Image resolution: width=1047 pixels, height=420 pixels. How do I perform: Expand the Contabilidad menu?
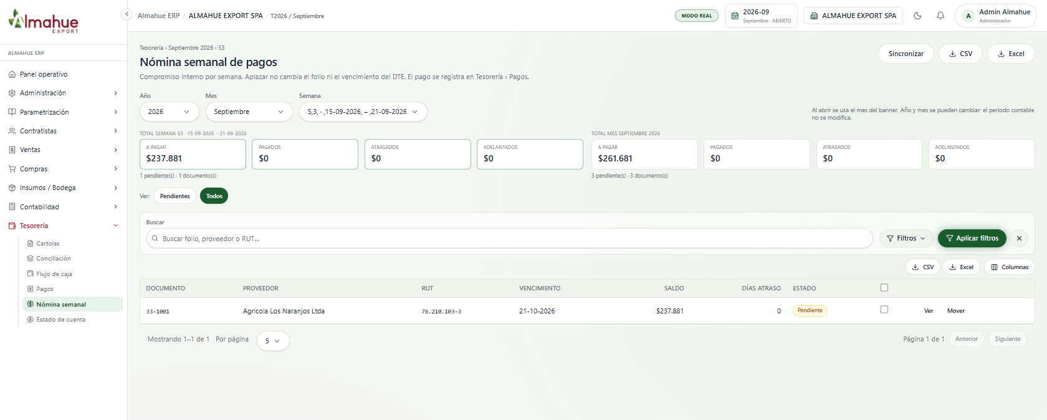coord(64,207)
